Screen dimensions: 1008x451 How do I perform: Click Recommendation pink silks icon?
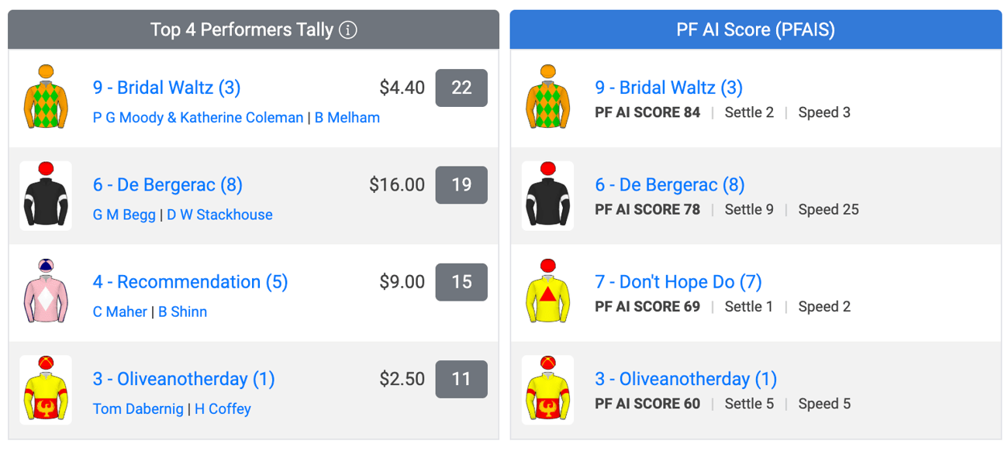[46, 292]
